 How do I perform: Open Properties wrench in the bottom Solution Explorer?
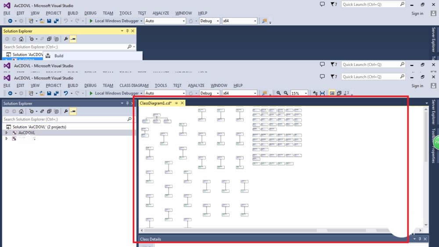click(x=66, y=111)
